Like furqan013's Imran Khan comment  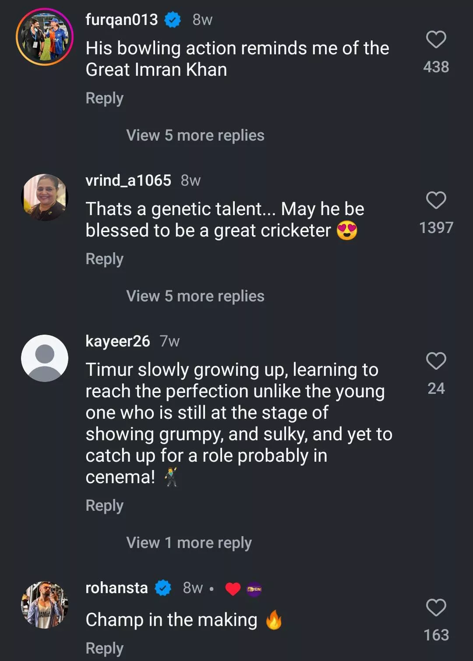coord(436,40)
